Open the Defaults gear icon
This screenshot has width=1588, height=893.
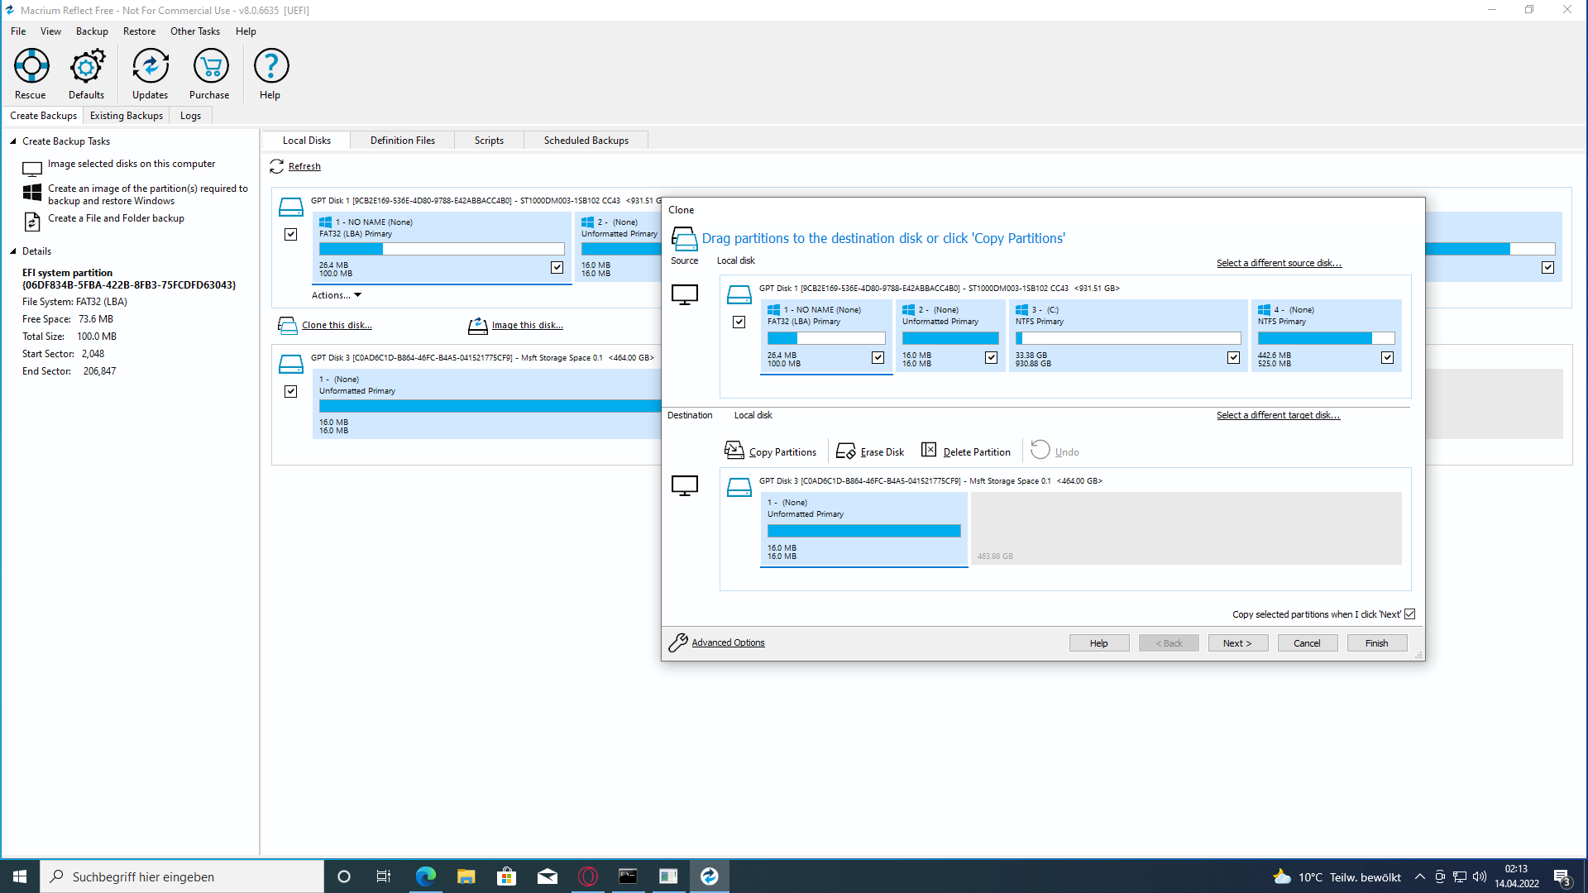click(87, 66)
